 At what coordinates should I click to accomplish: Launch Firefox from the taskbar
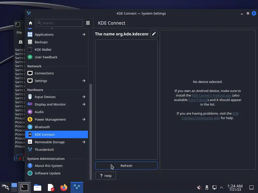coord(64,187)
